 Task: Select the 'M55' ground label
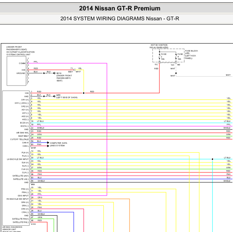tap(58, 95)
